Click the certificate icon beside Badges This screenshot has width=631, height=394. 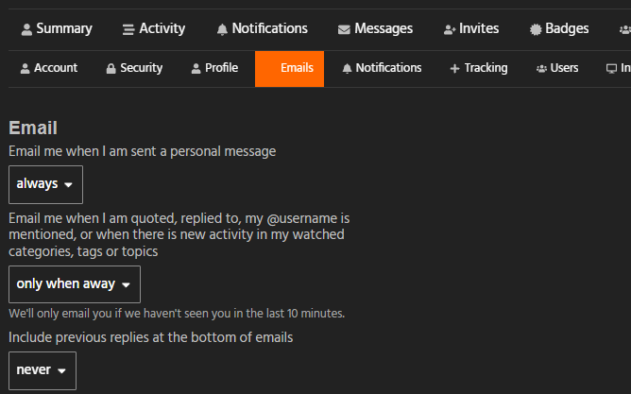pyautogui.click(x=536, y=29)
